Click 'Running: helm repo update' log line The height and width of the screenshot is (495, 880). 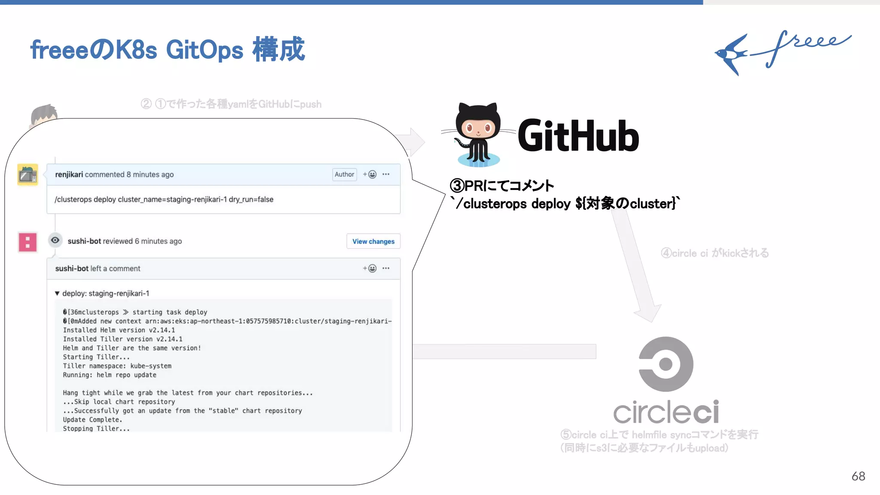110,375
